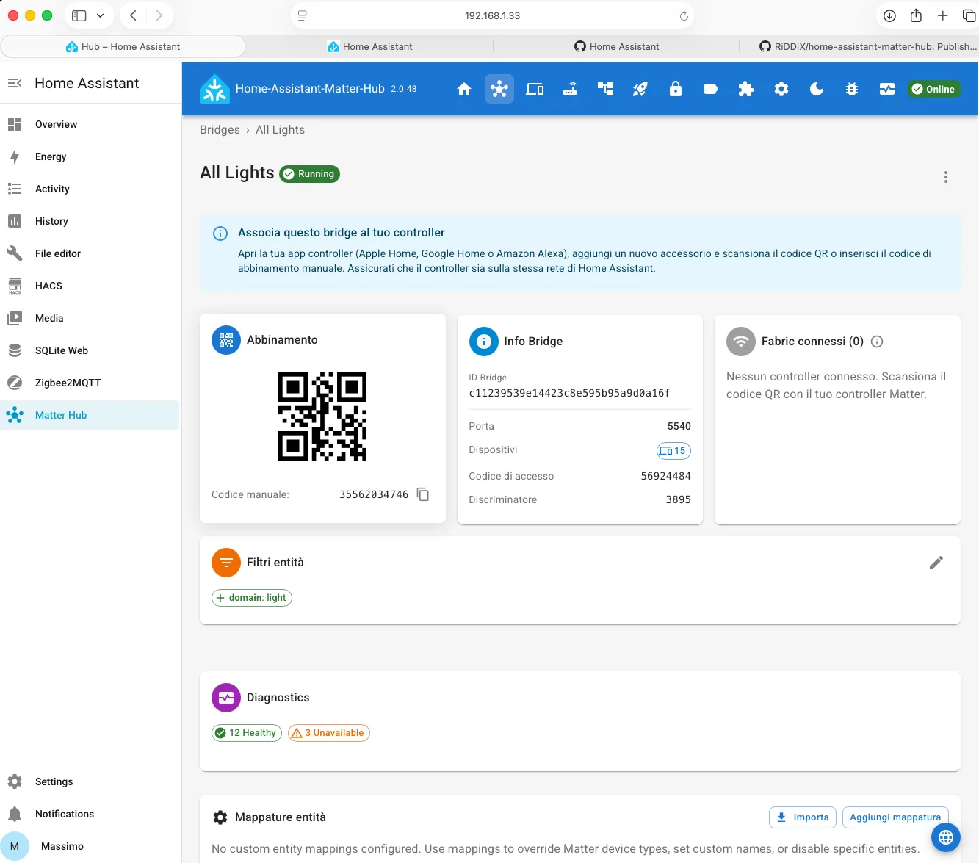This screenshot has width=979, height=863.
Task: Switch to the GitHub Home Assistant tab
Action: pyautogui.click(x=616, y=46)
